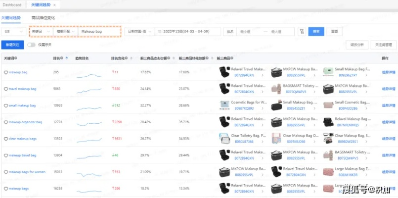Favorite the 'small makeup bag' keyword heart
Viewport: 398px width, 198px height.
[x=6, y=105]
